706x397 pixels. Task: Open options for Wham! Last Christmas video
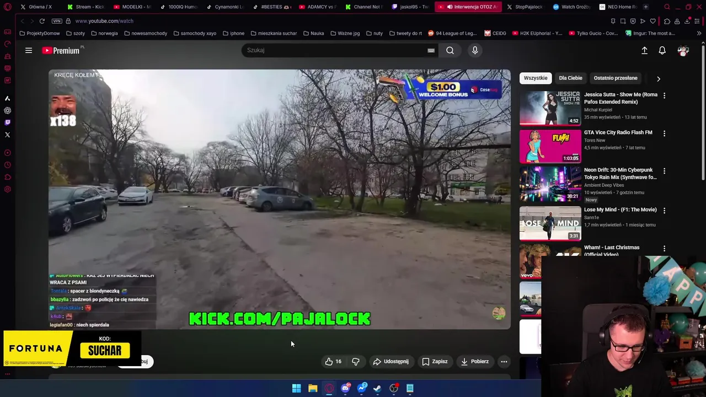click(664, 249)
